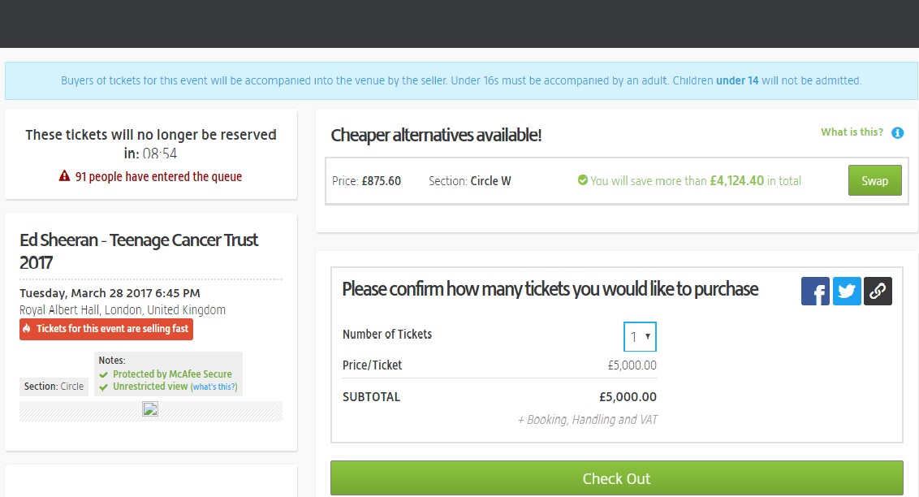This screenshot has height=497, width=919.
Task: Open the Number of Tickets dropdown
Action: (640, 336)
